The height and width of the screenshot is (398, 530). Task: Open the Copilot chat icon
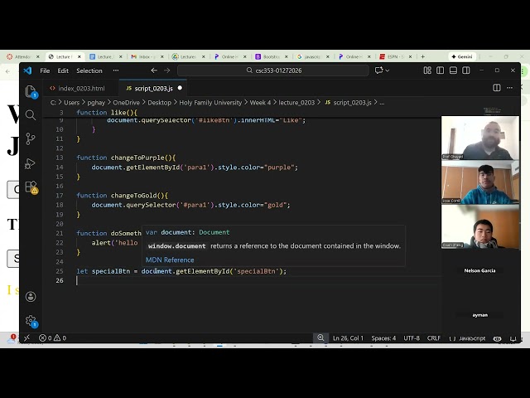378,70
